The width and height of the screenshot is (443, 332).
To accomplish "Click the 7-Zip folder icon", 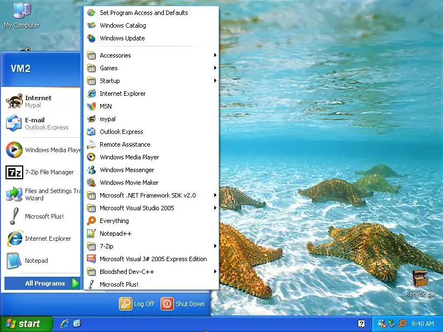I will pos(91,246).
